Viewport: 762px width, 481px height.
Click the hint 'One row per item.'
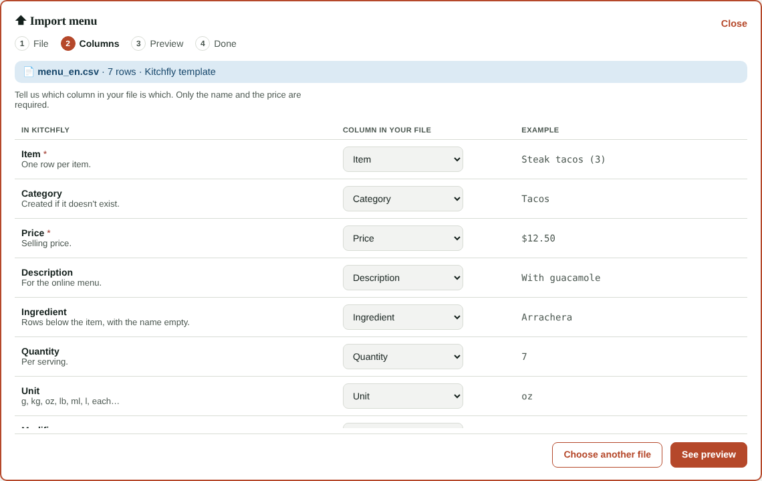coord(56,165)
